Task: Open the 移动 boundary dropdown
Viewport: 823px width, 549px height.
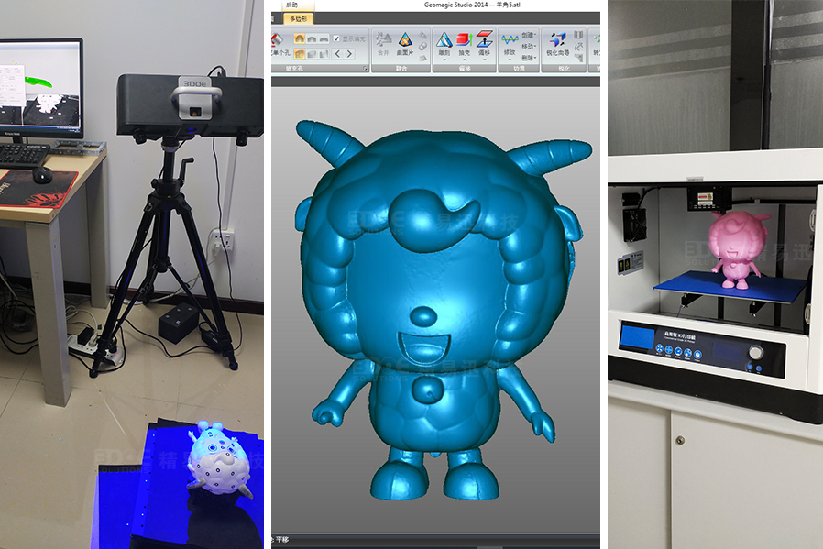Action: click(x=529, y=45)
